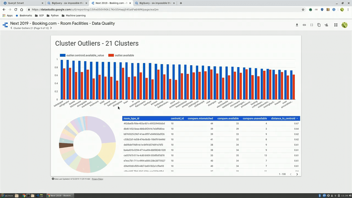
Task: Enter presentation fullscreen mode icon
Action: [312, 25]
